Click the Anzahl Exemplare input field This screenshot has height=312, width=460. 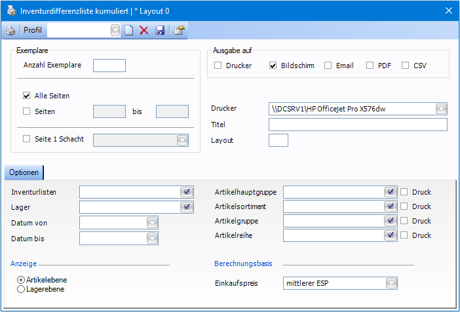[x=109, y=65]
